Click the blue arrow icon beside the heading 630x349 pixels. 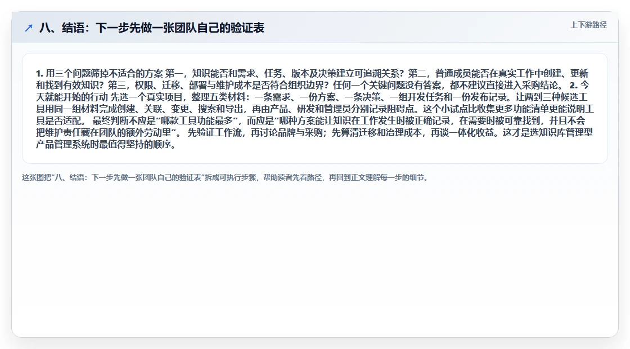29,28
